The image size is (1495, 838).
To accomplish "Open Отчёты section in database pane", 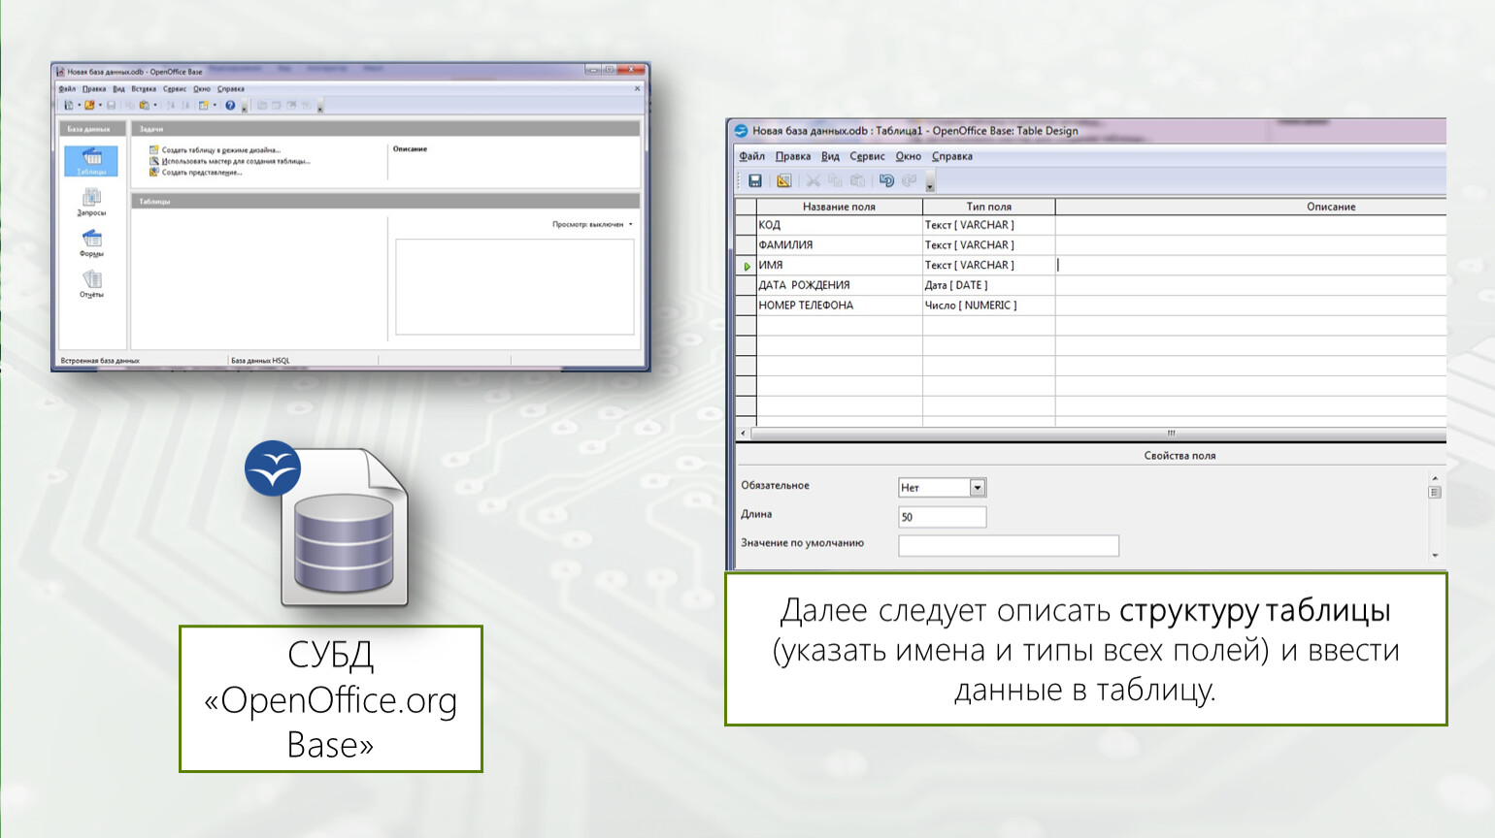I will coord(91,283).
